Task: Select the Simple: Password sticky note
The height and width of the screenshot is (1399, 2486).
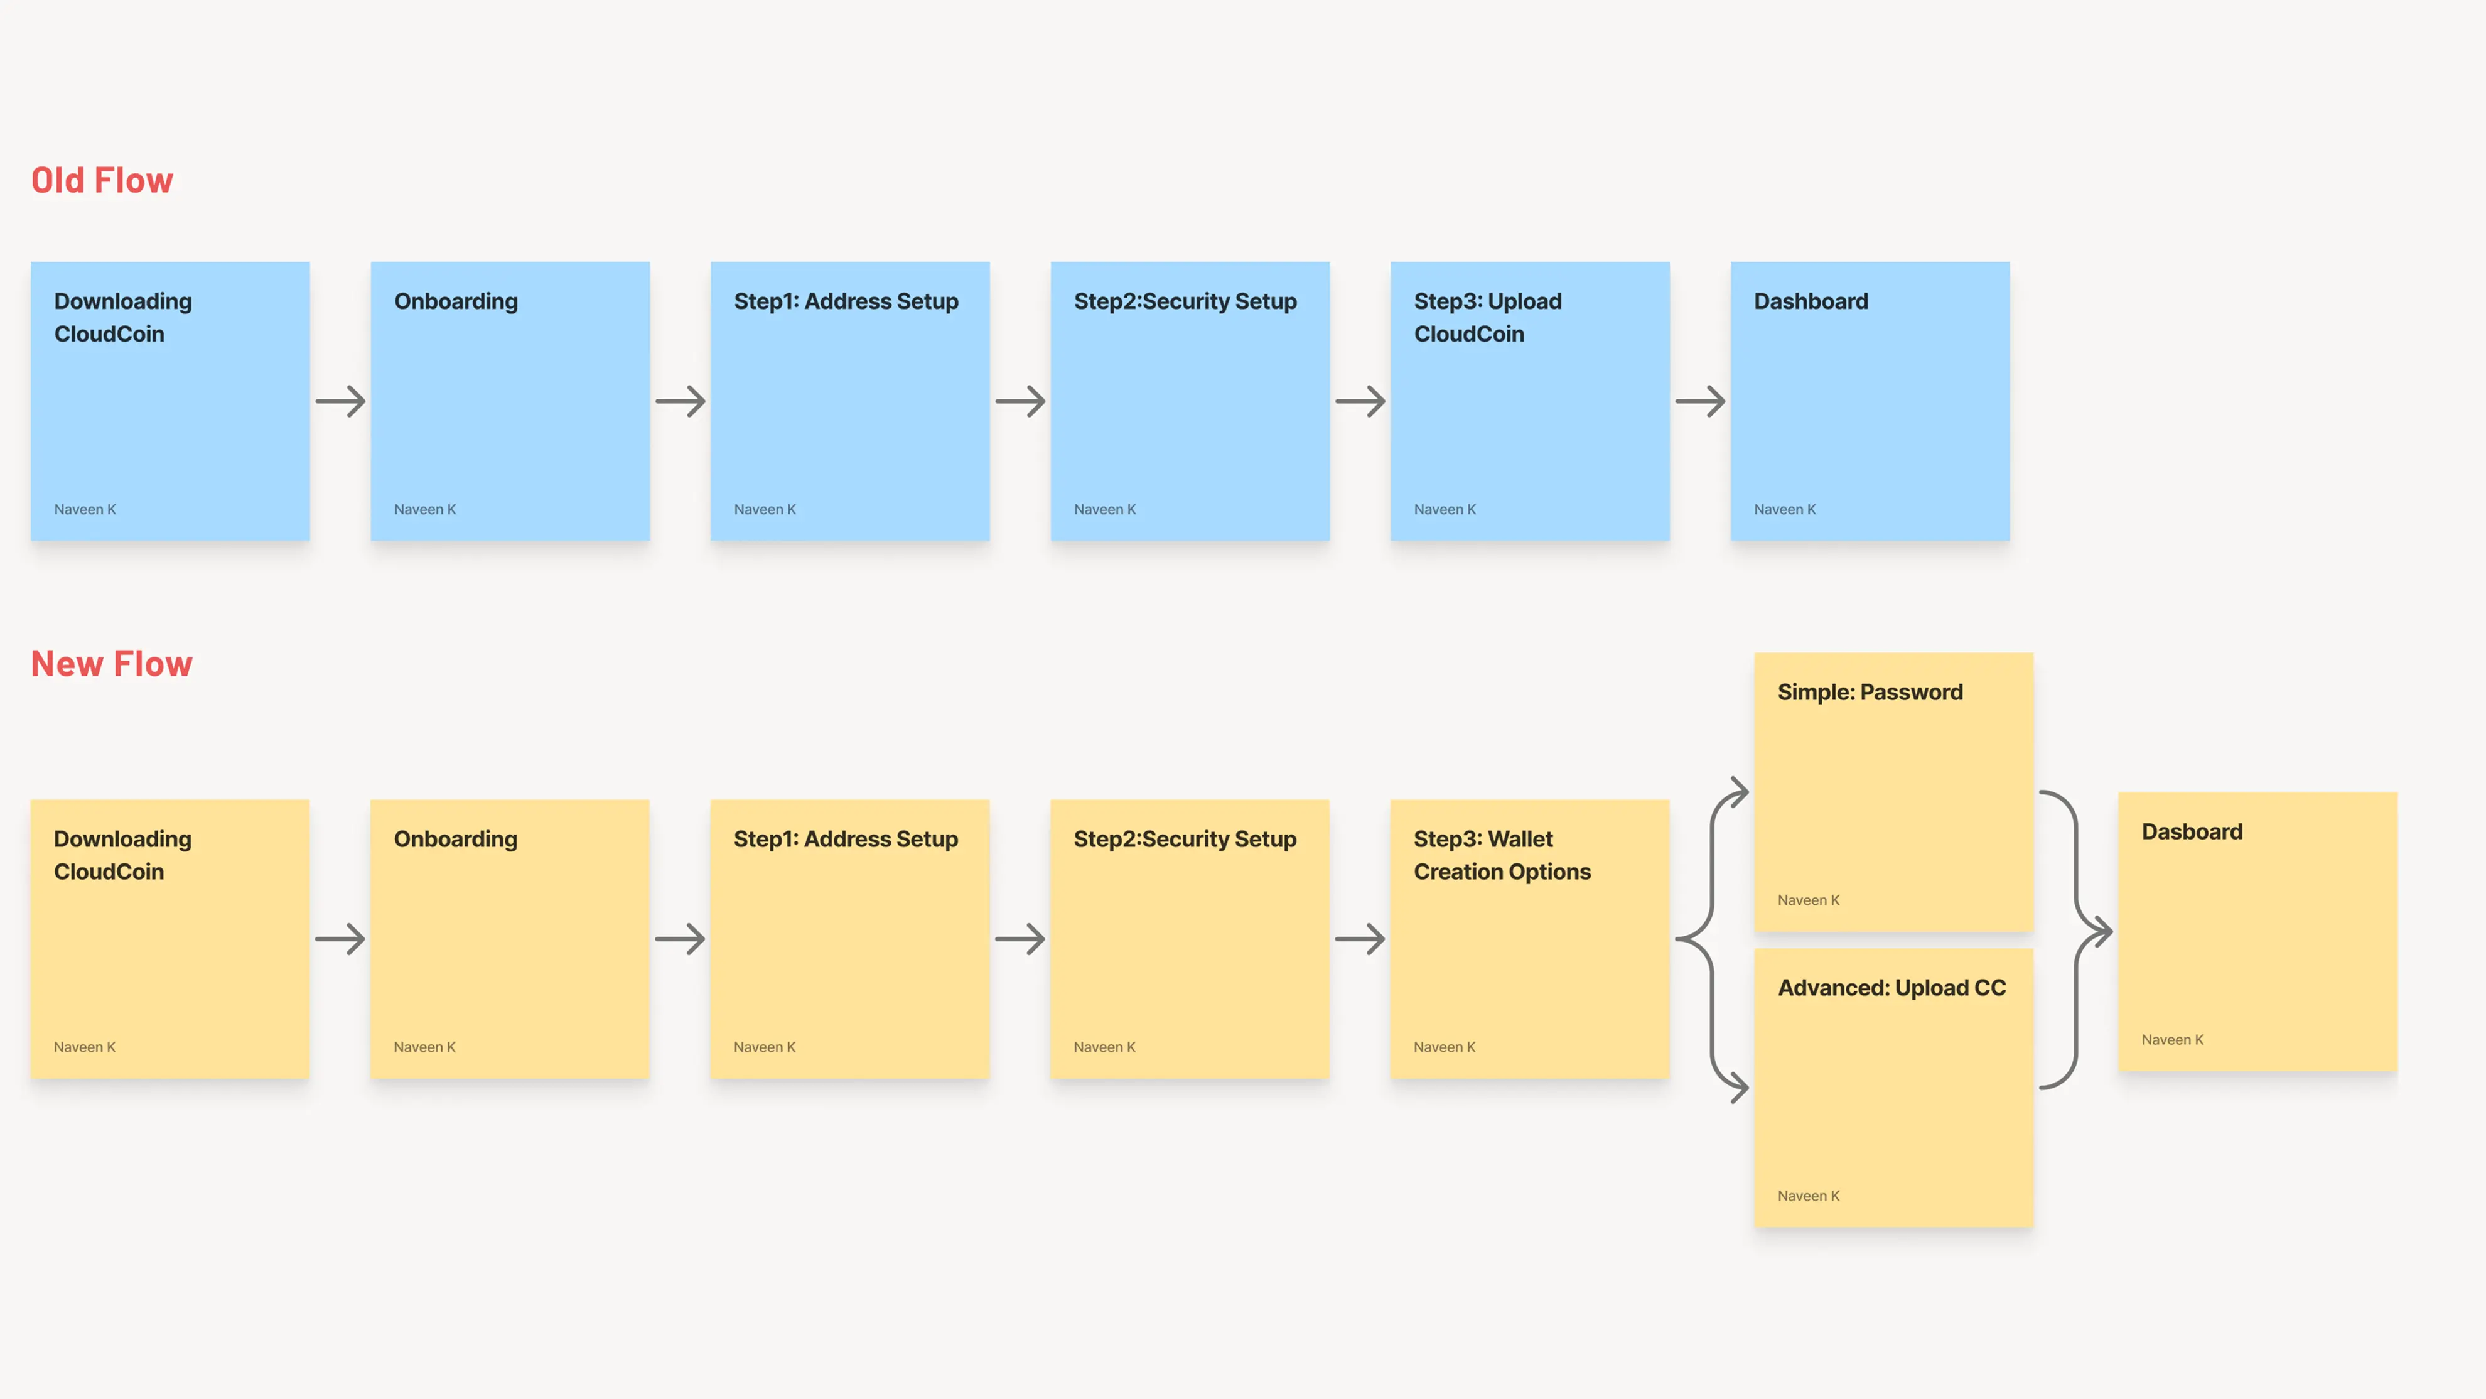Action: coord(1893,792)
